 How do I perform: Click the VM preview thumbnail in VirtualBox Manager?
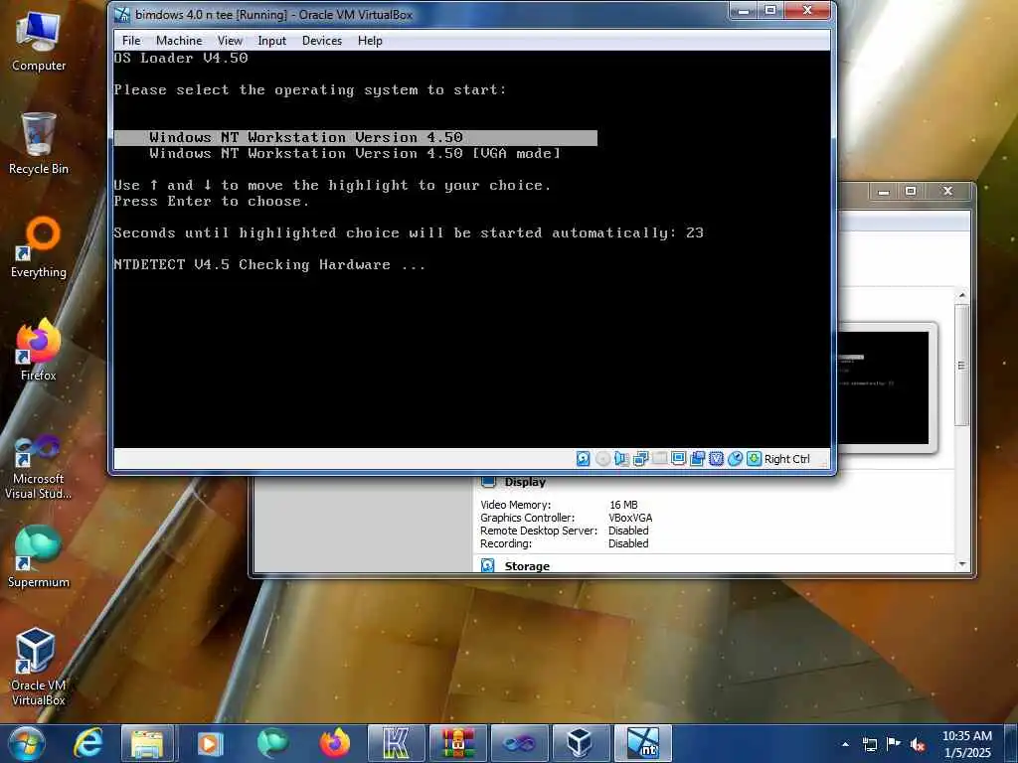(883, 388)
